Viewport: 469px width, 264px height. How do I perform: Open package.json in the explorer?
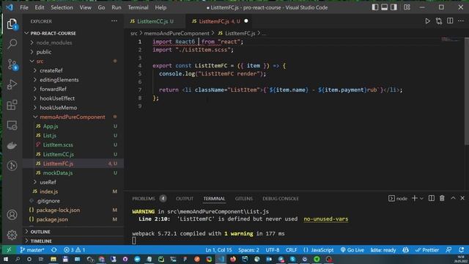coord(52,219)
